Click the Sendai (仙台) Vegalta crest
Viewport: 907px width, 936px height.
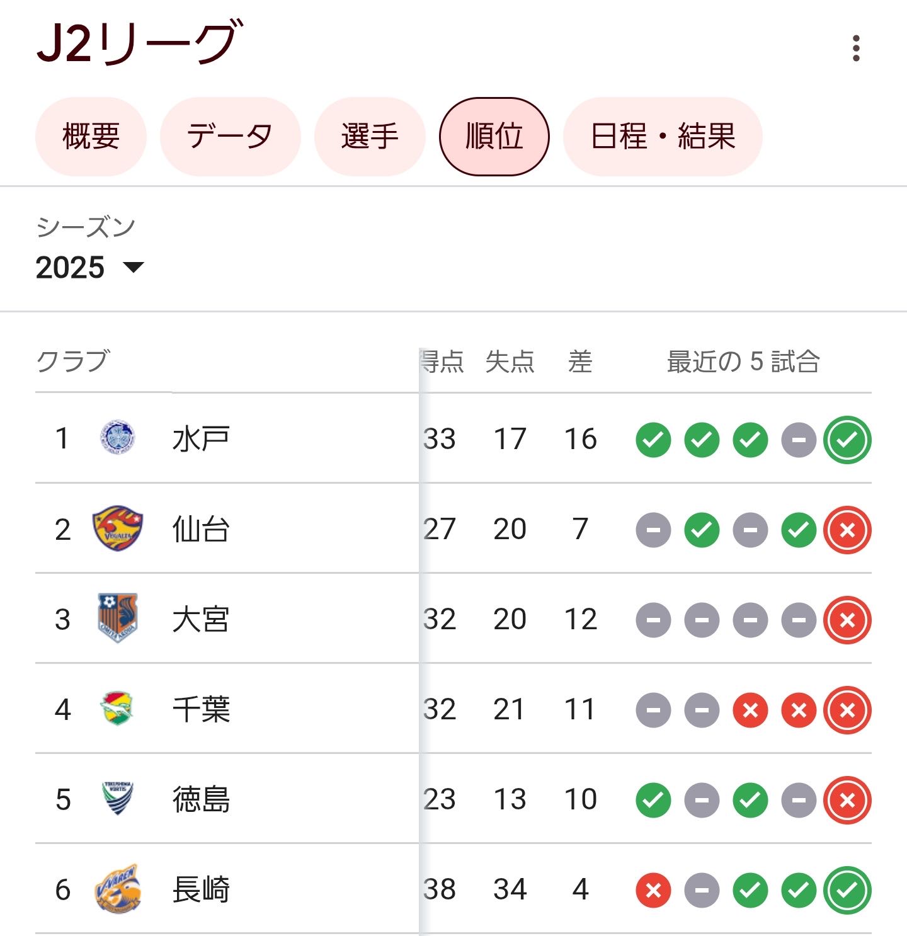click(118, 528)
